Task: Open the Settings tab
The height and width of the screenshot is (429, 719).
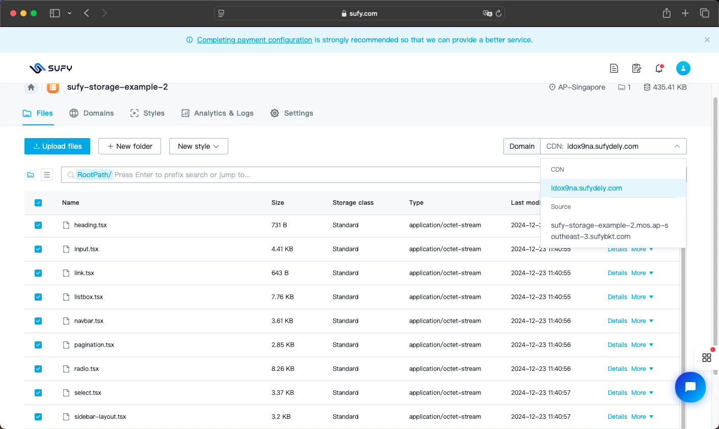Action: point(292,113)
